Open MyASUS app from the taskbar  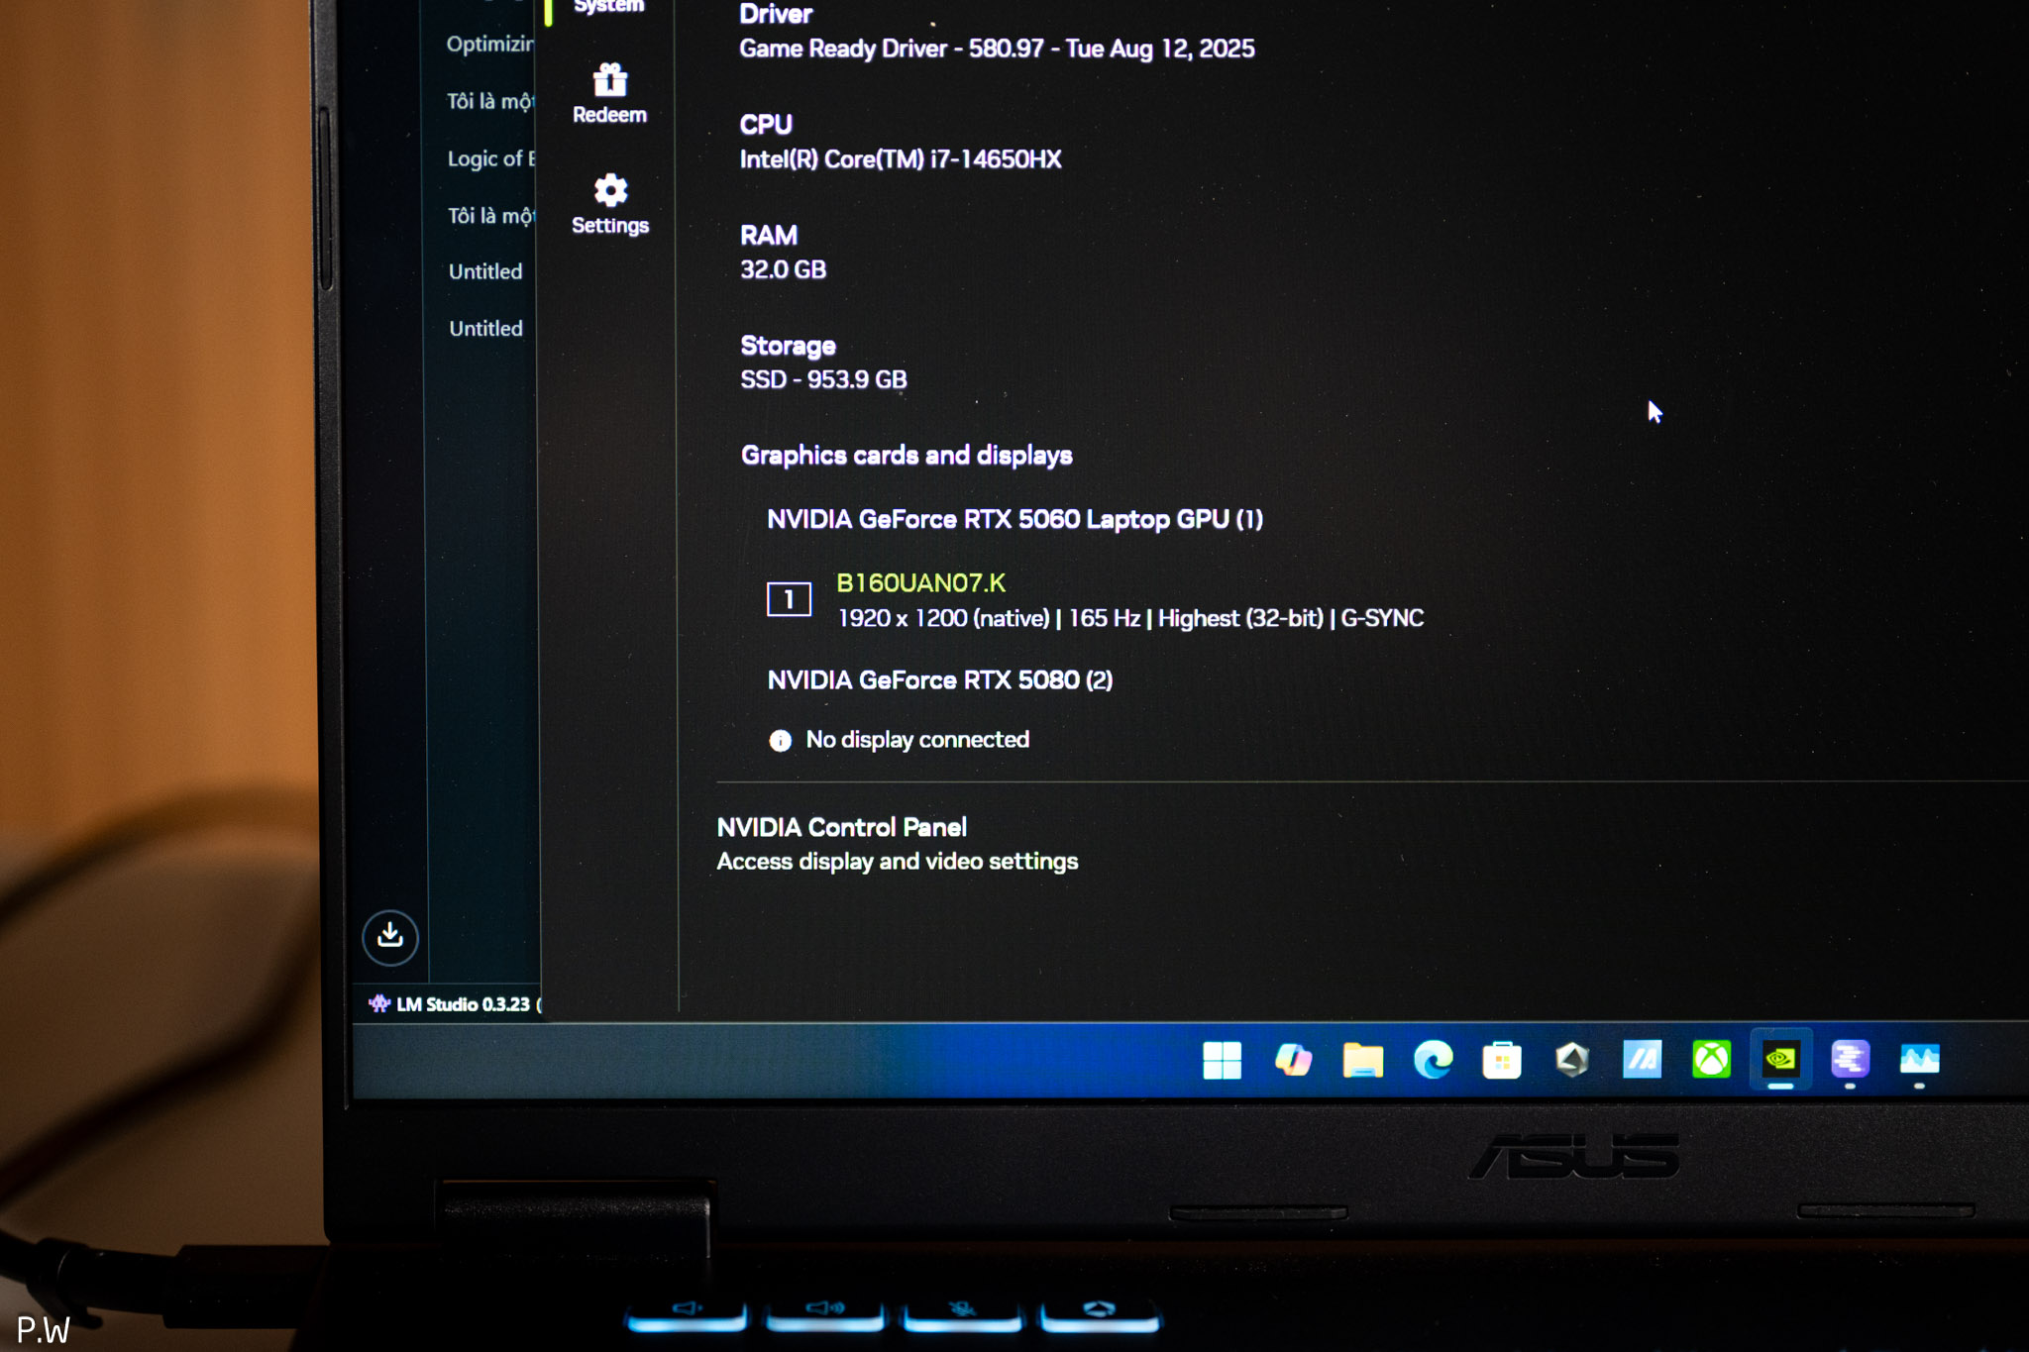point(1642,1060)
